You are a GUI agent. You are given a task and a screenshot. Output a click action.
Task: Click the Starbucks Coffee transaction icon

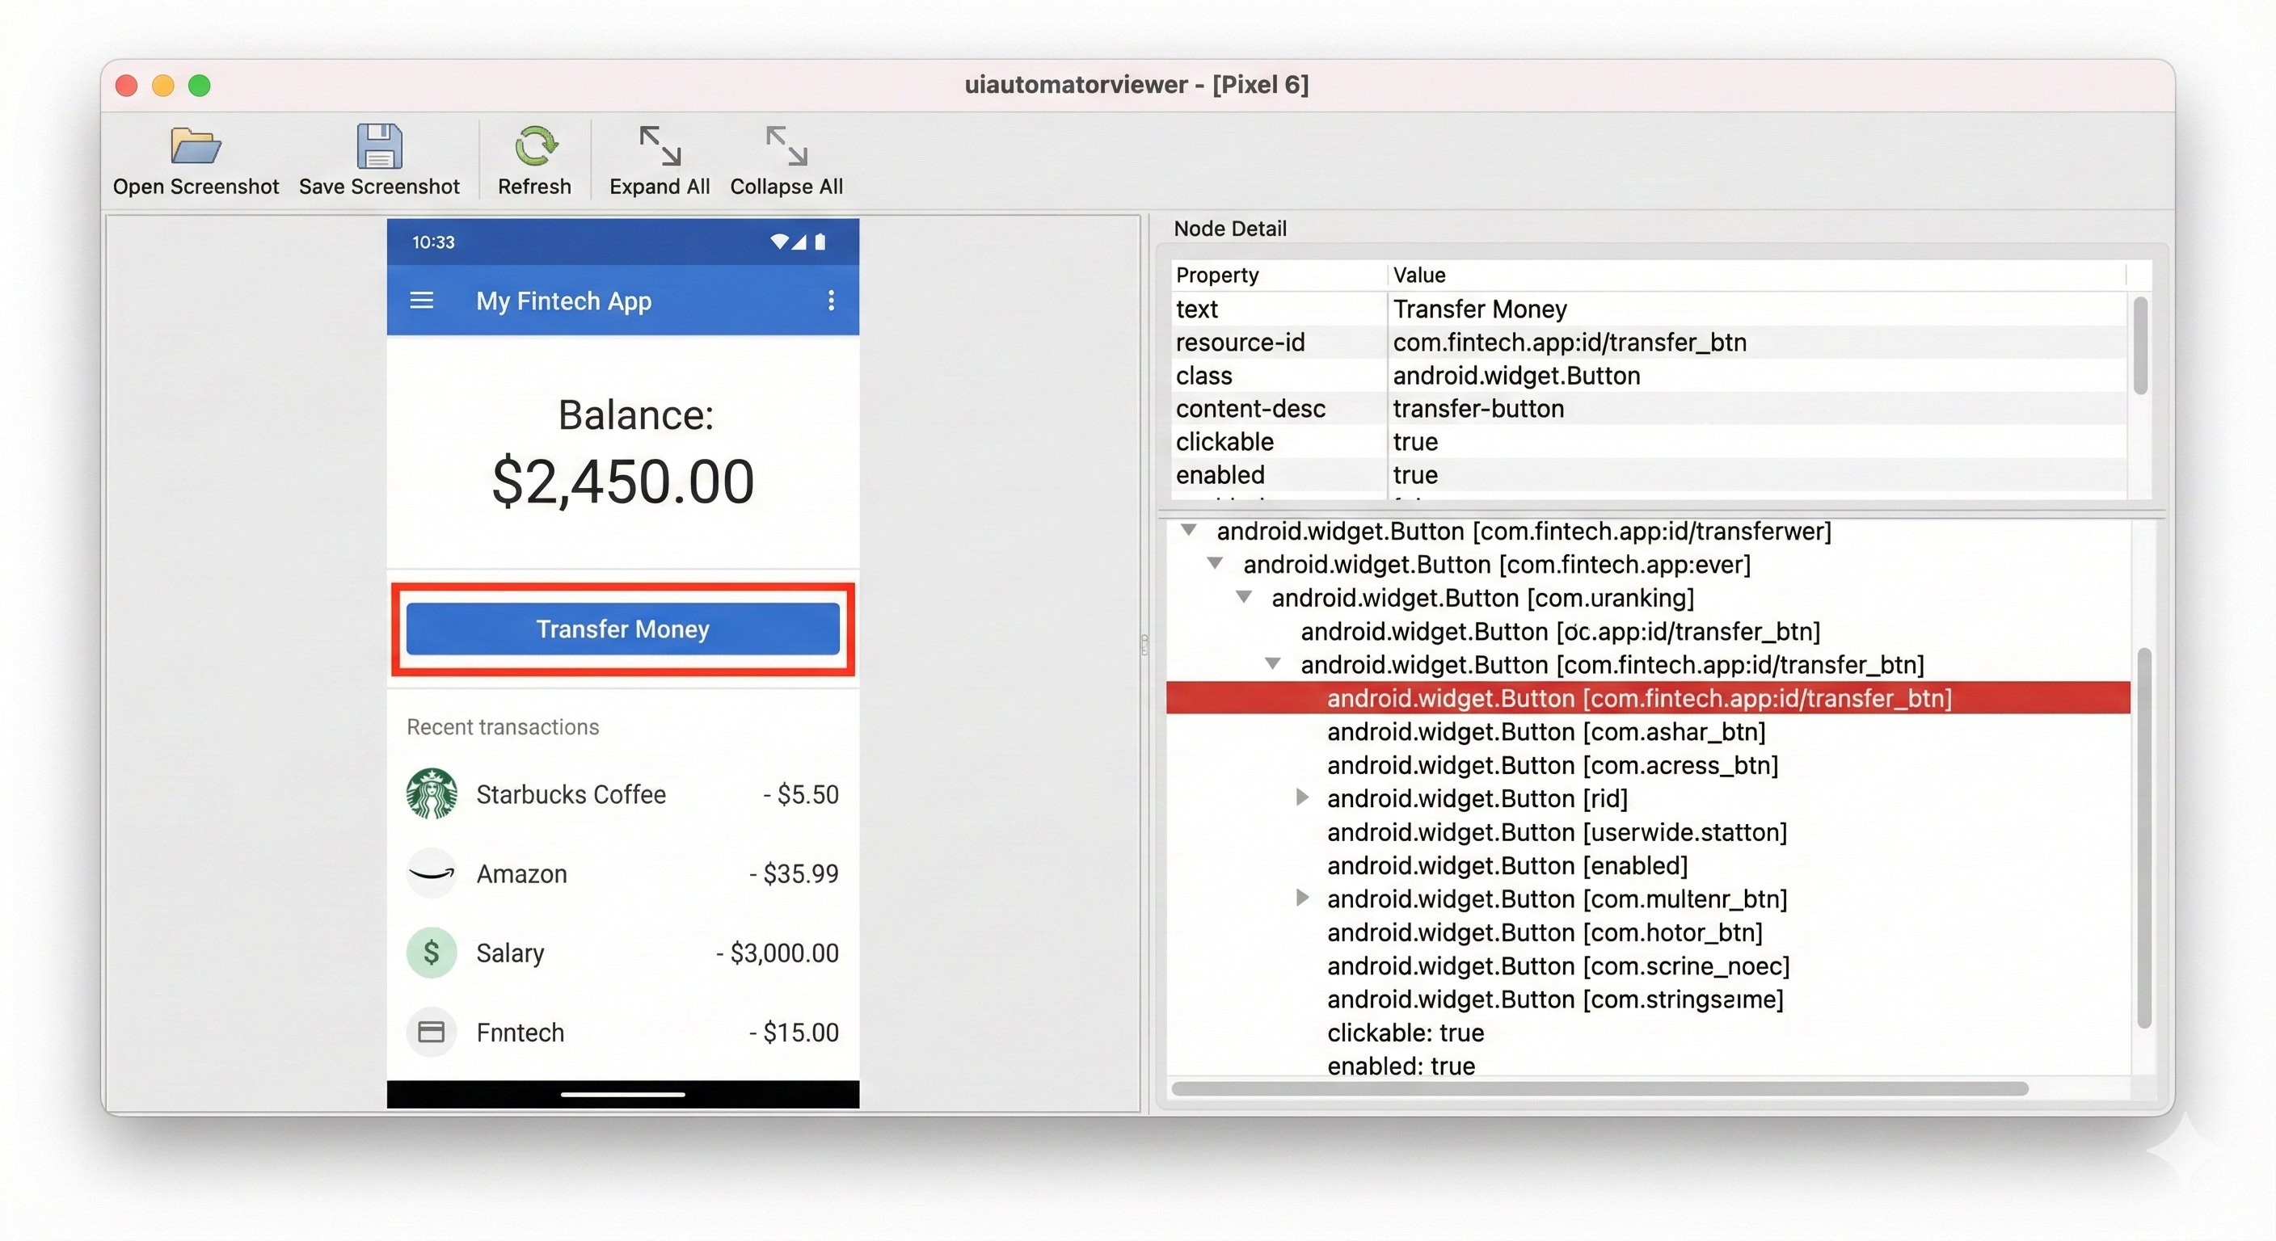[431, 793]
